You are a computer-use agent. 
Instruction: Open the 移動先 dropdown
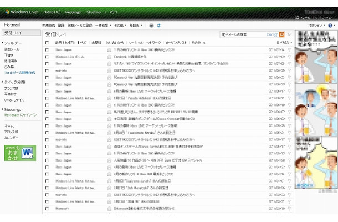tap(136, 26)
